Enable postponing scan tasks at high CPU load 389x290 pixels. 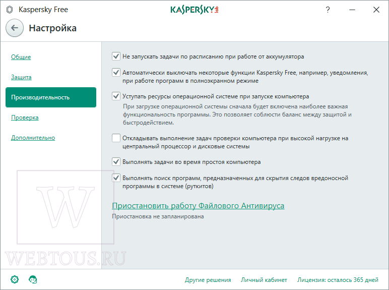click(x=116, y=138)
